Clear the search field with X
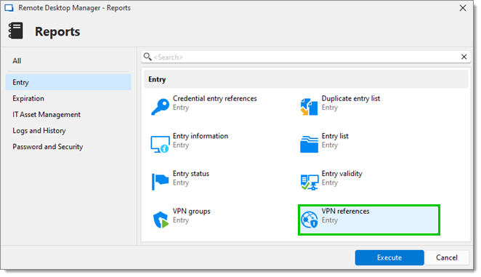Screen dimensions: 481x277 coord(464,57)
